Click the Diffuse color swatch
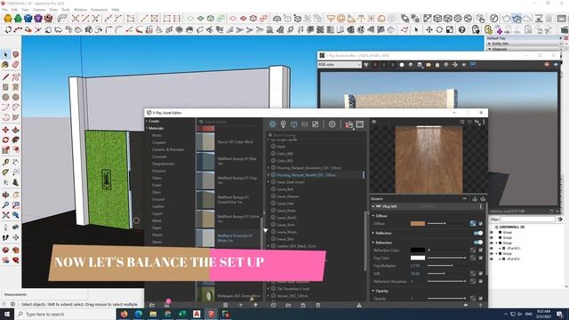 (418, 223)
